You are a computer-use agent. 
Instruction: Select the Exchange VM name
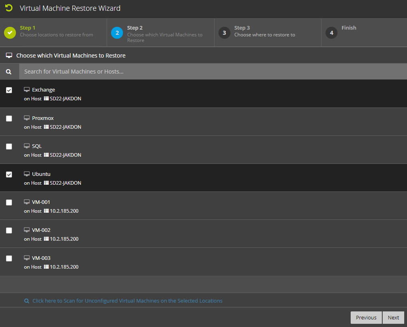(x=44, y=90)
